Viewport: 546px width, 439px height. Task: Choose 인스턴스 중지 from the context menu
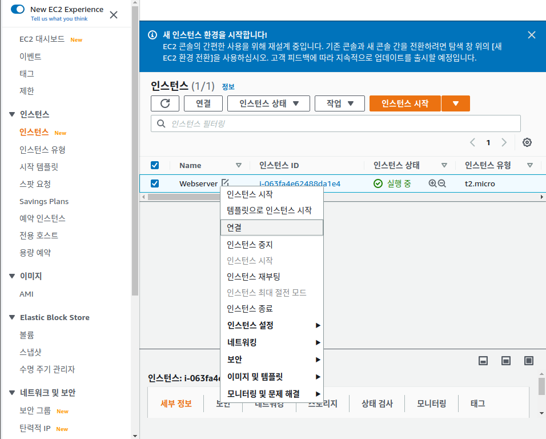[272, 245]
